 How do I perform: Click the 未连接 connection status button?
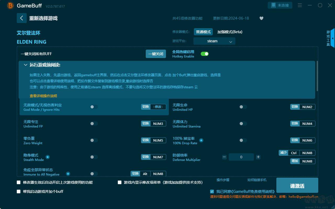pyautogui.click(x=280, y=5)
